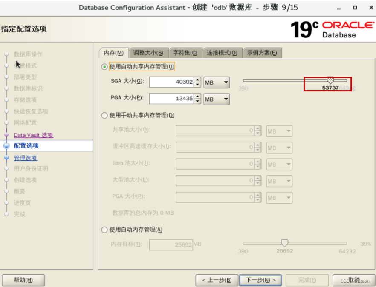This screenshot has width=376, height=287.
Task: Open the 管理选项 step link
Action: tap(26, 158)
